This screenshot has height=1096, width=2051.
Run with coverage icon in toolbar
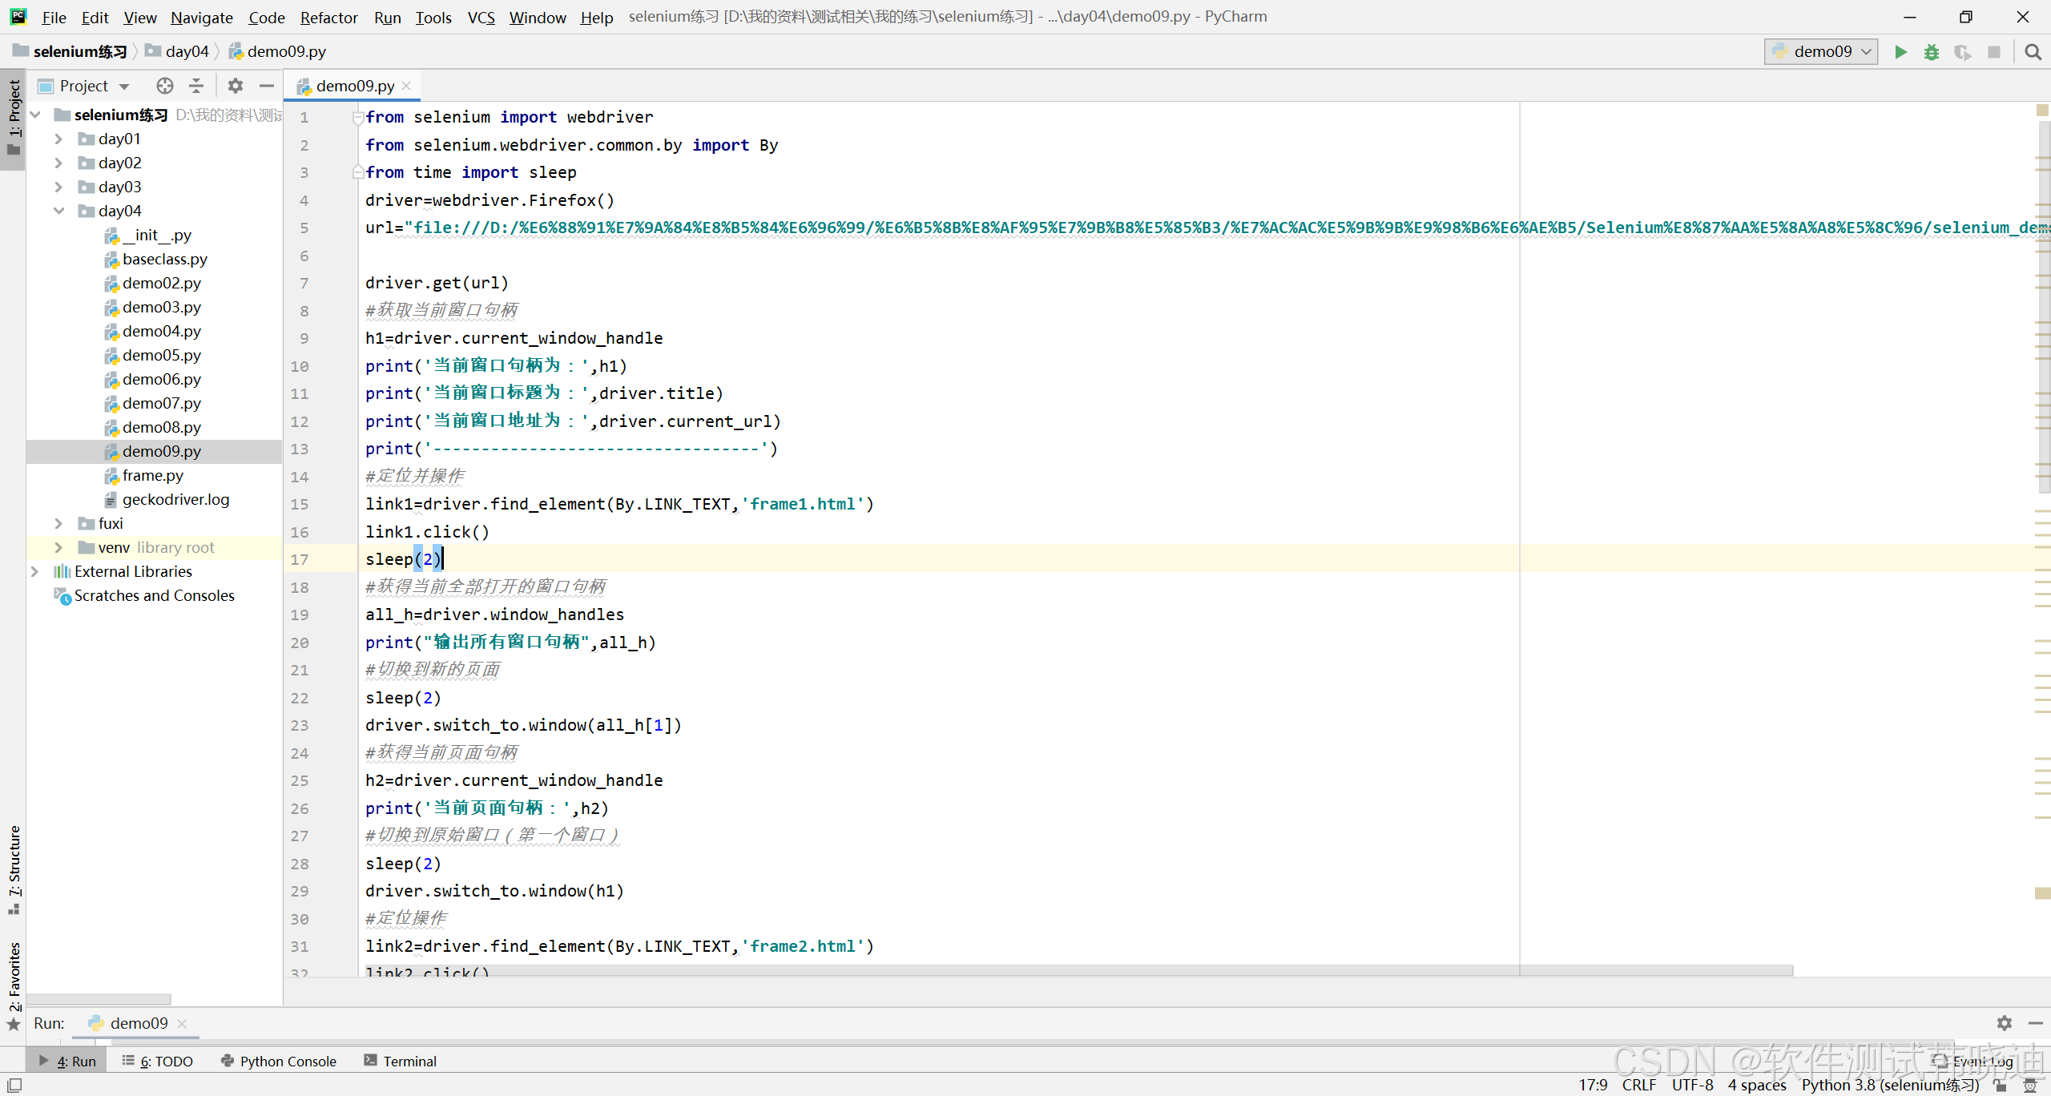point(1962,52)
